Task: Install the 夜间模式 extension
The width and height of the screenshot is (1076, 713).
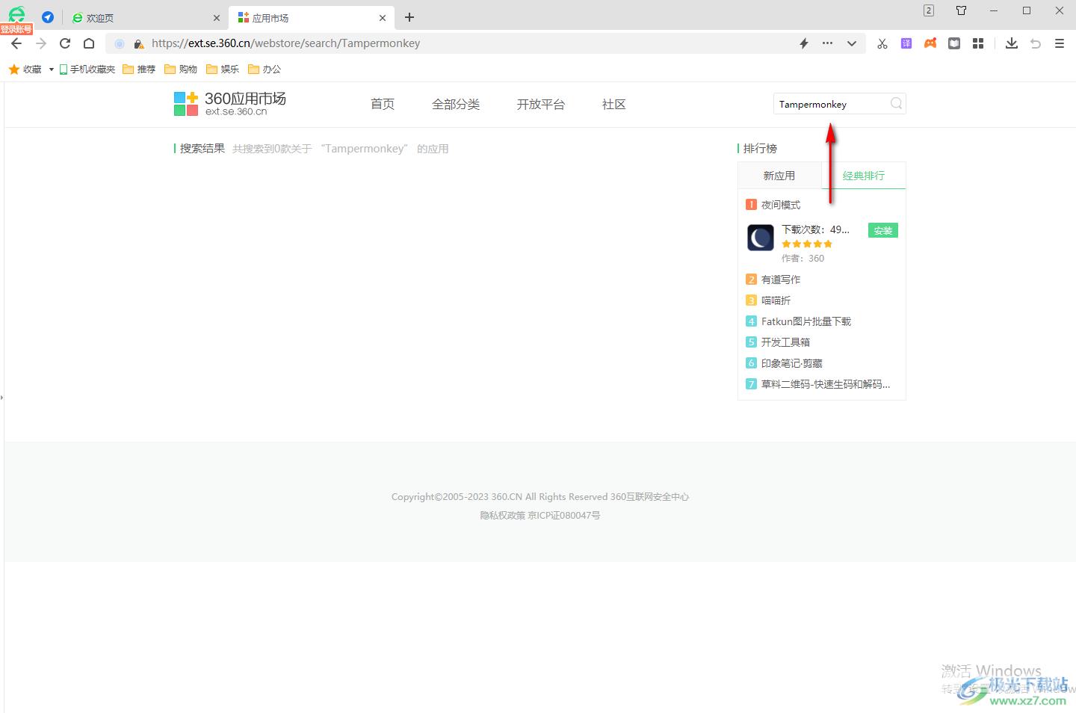Action: pos(883,230)
